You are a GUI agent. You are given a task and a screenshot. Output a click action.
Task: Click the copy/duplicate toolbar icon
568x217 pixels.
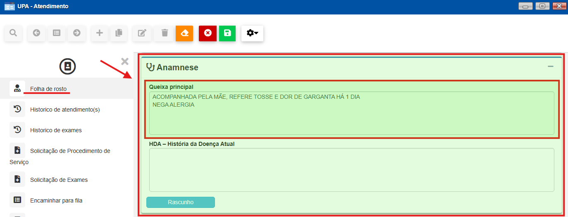tap(119, 33)
